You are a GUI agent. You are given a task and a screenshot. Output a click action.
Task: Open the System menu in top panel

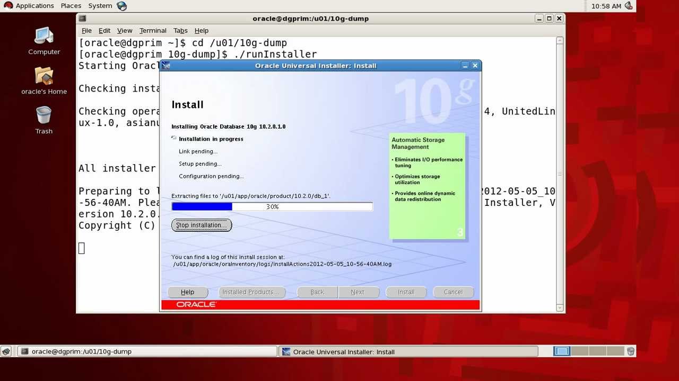pyautogui.click(x=100, y=6)
